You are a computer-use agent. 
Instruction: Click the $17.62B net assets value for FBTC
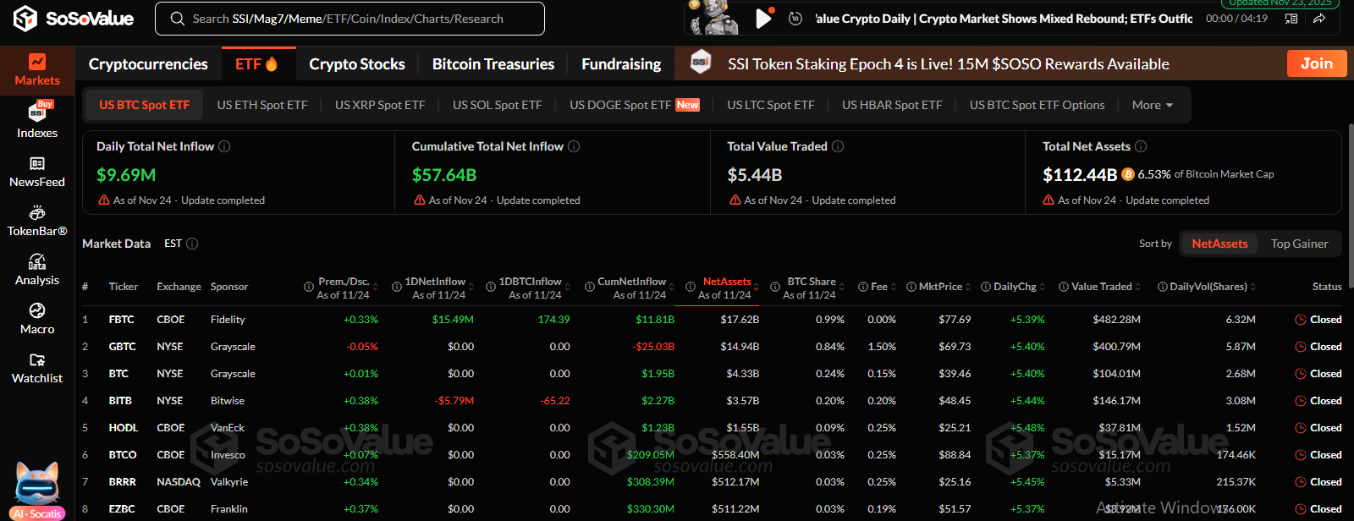(x=740, y=320)
